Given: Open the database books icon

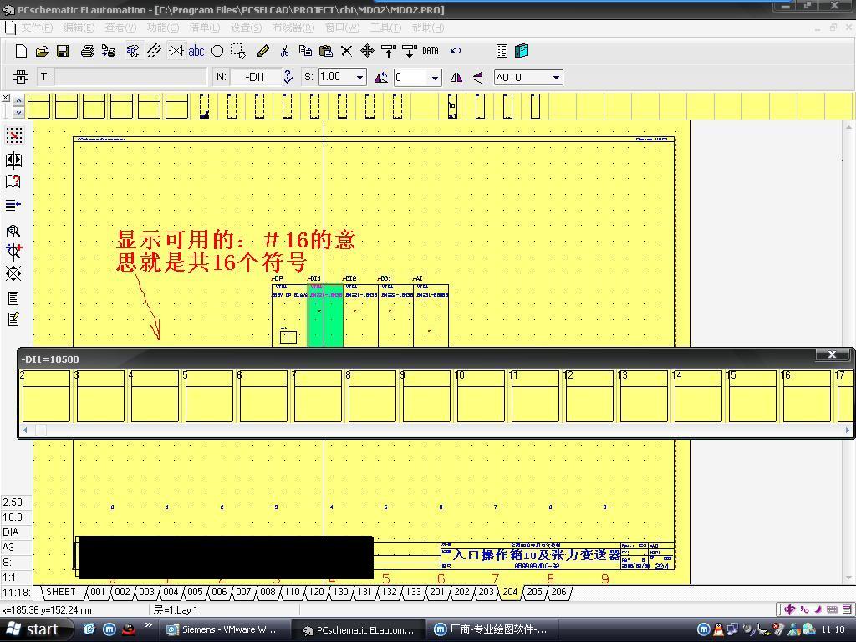Looking at the screenshot, I should click(522, 51).
